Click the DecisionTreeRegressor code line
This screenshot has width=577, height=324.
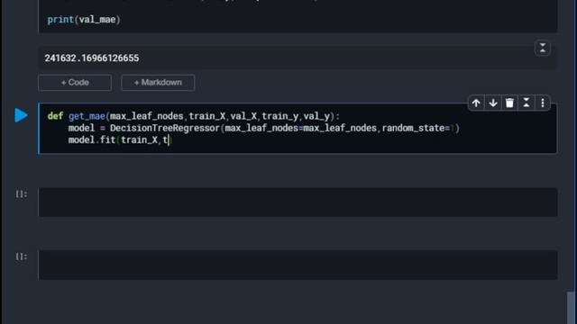point(264,128)
